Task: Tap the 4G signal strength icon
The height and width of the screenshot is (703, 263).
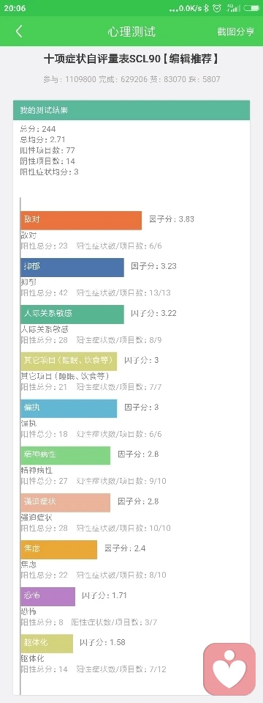Action: [233, 8]
